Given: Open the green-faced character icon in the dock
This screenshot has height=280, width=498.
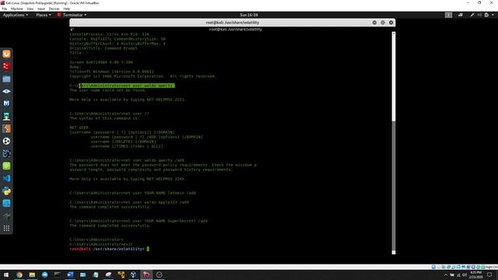Looking at the screenshot, I should coord(6,116).
